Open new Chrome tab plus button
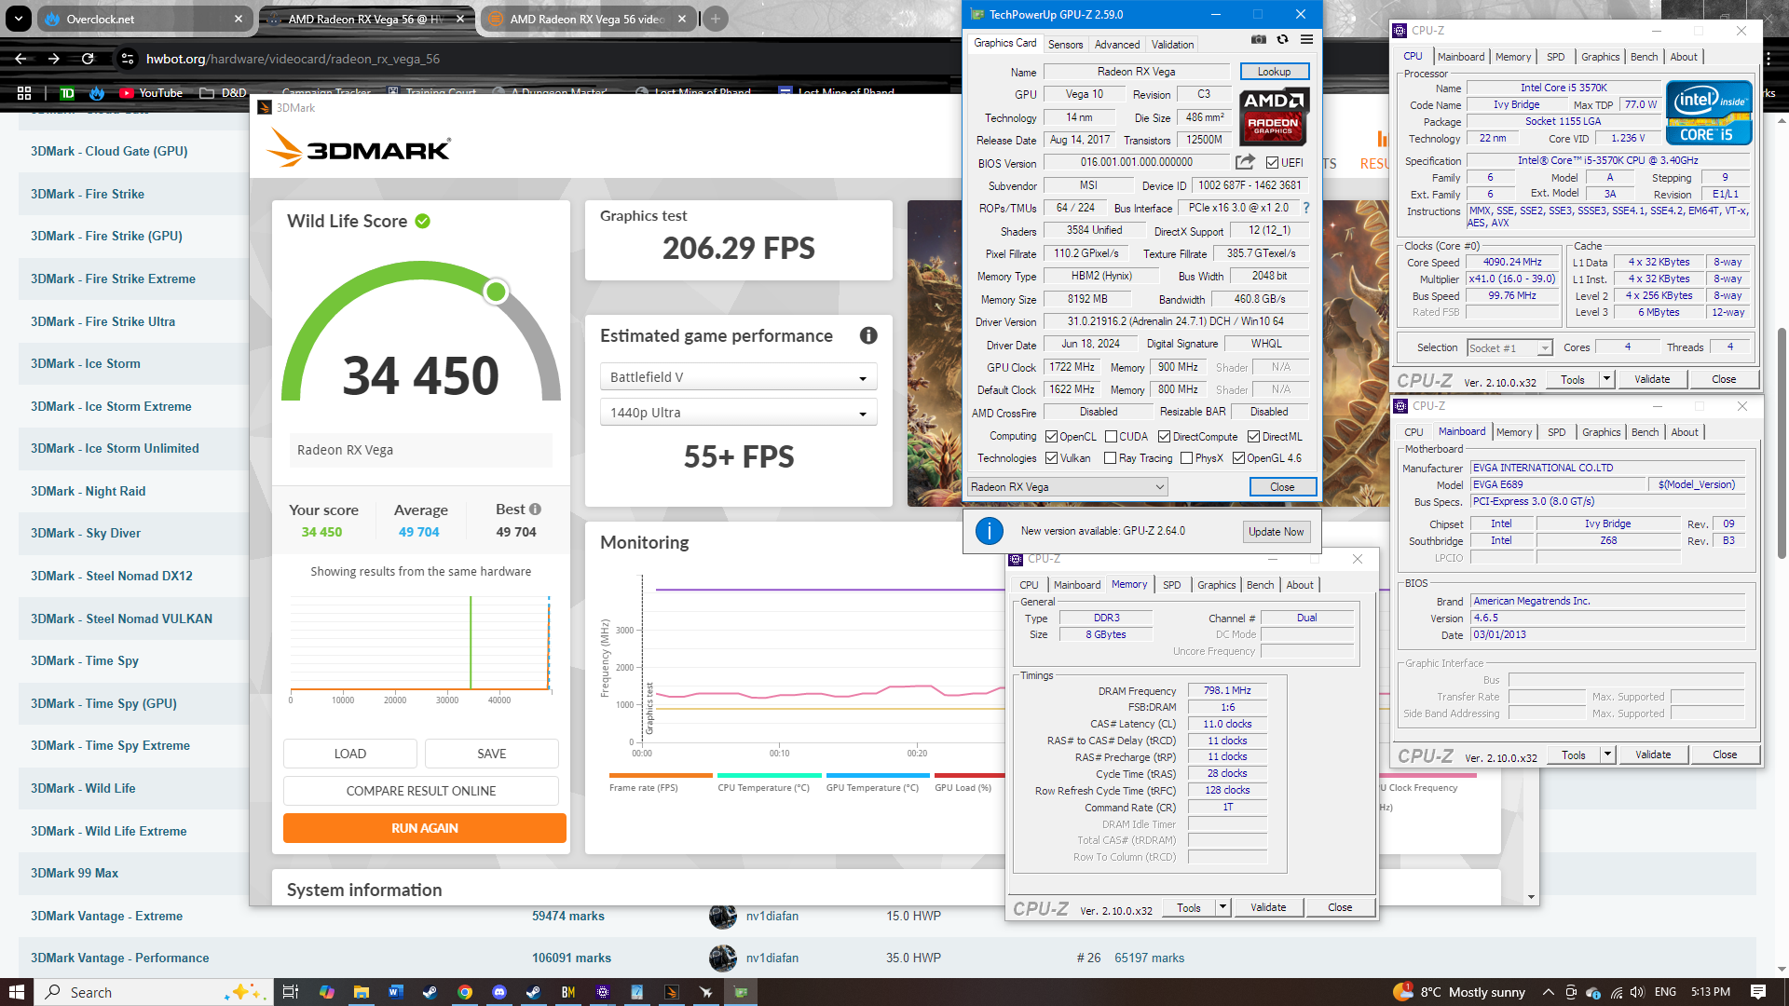The image size is (1789, 1006). 716,19
